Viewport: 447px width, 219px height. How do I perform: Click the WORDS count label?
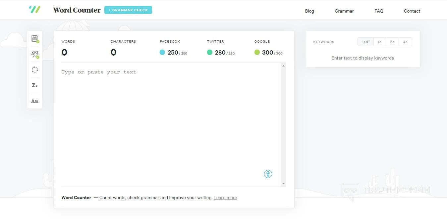[x=68, y=42]
